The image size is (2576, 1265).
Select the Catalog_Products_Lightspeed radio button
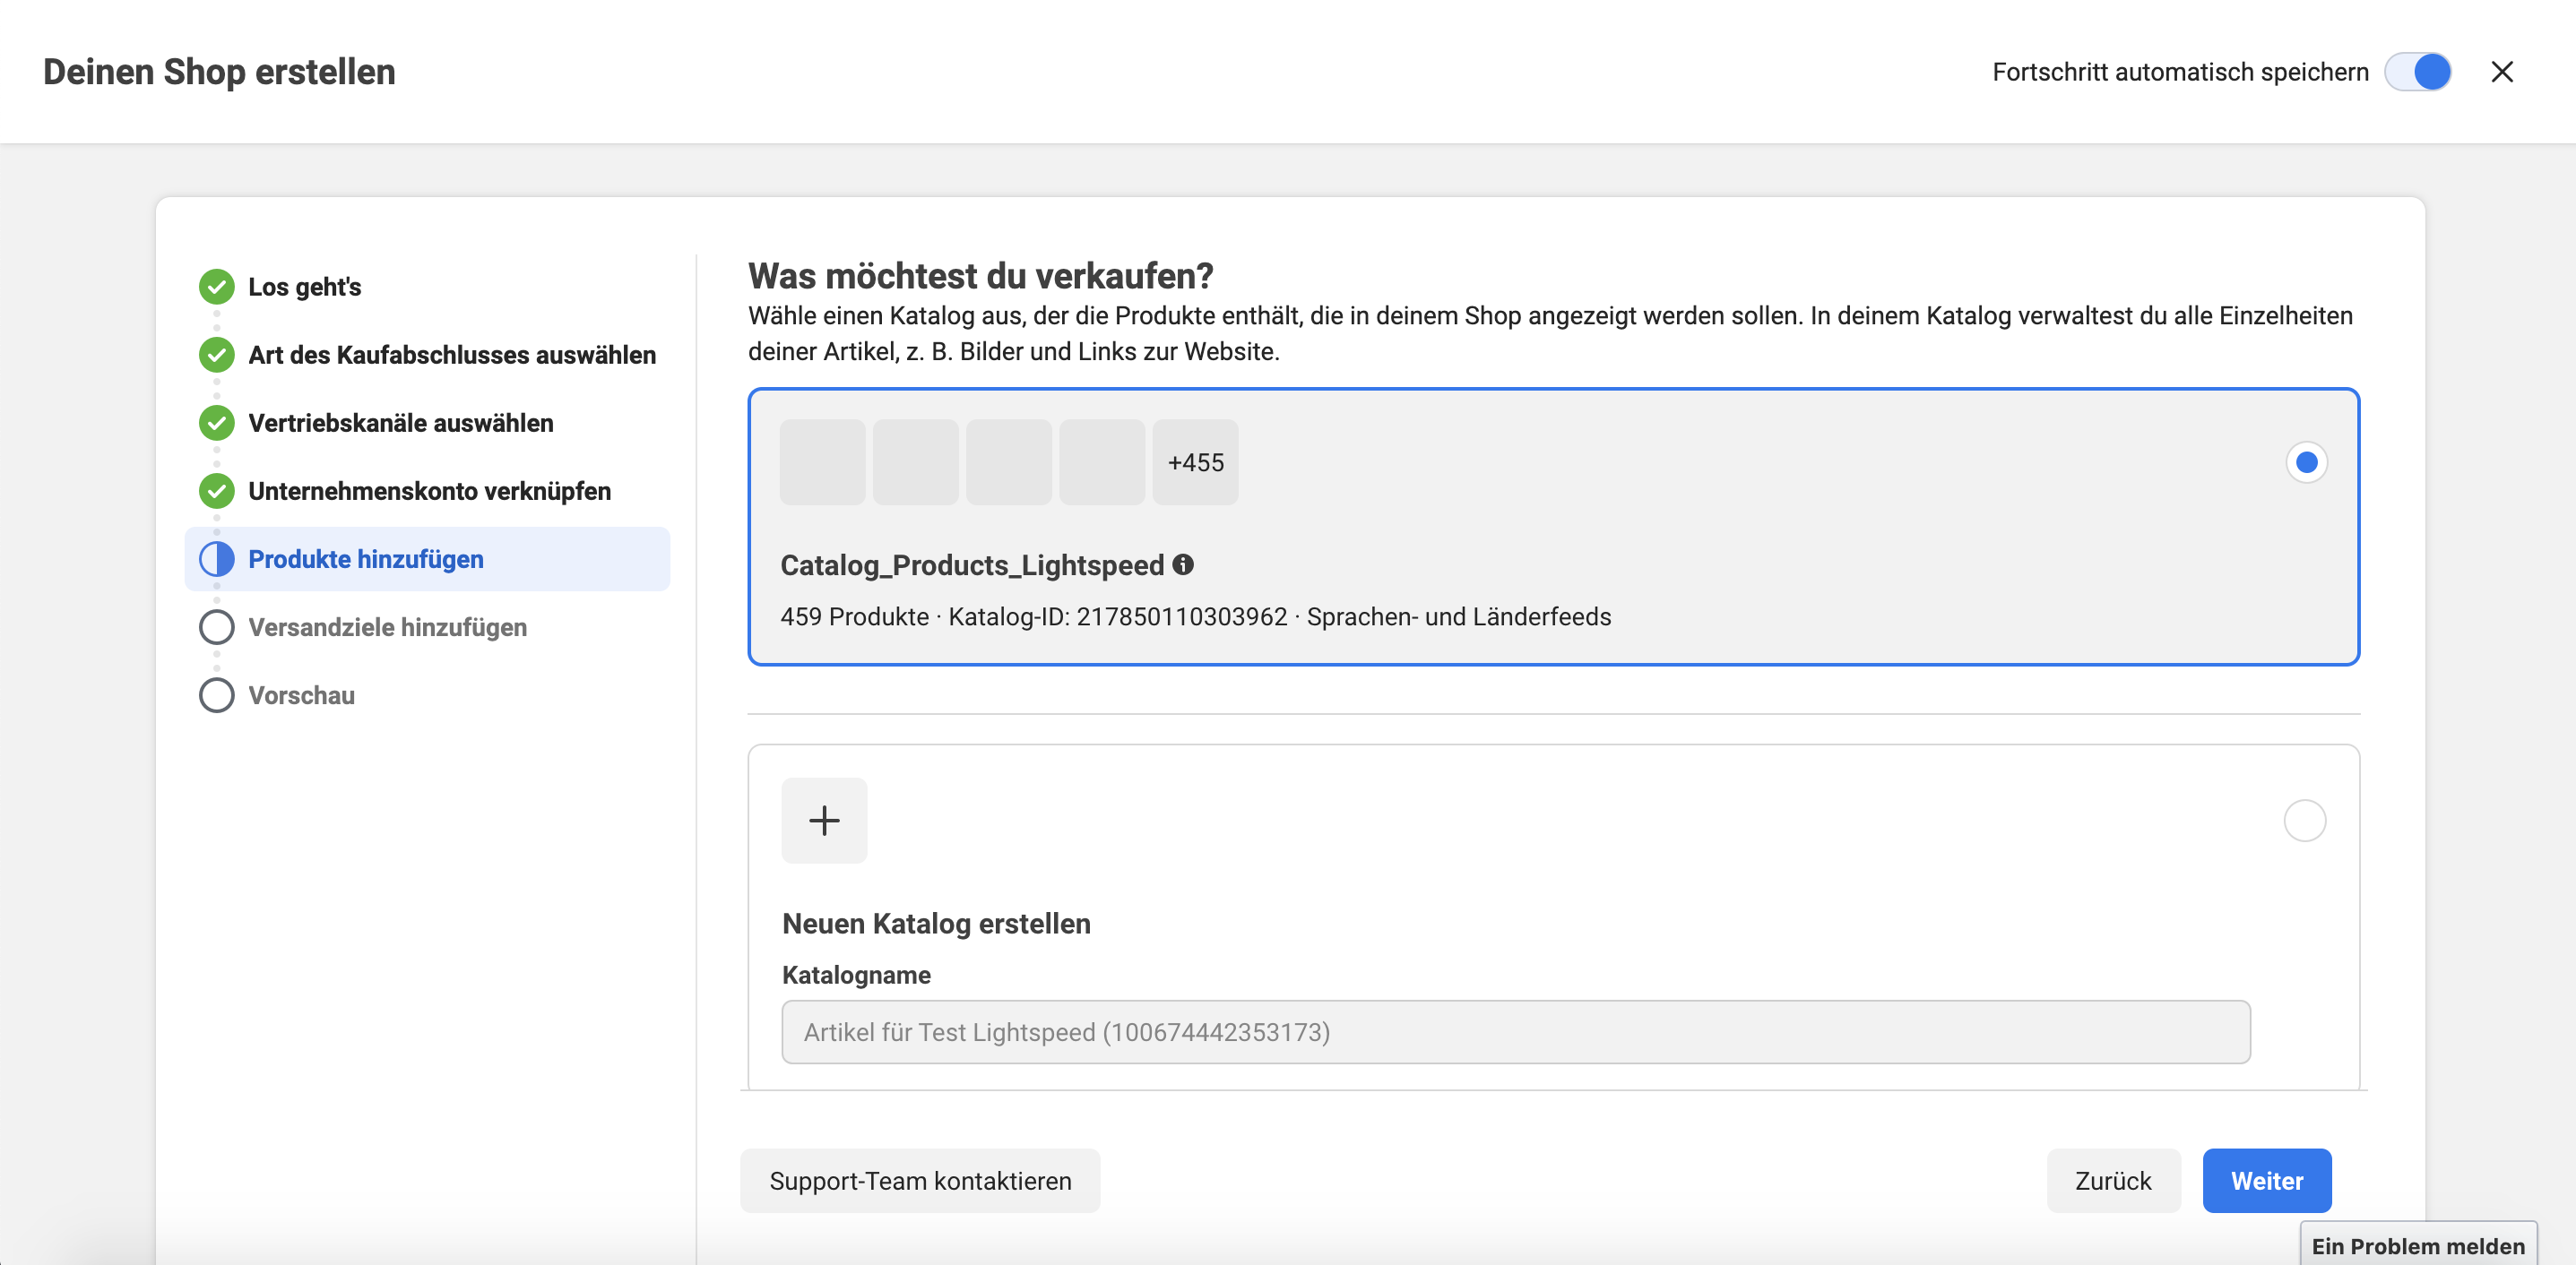click(x=2306, y=461)
